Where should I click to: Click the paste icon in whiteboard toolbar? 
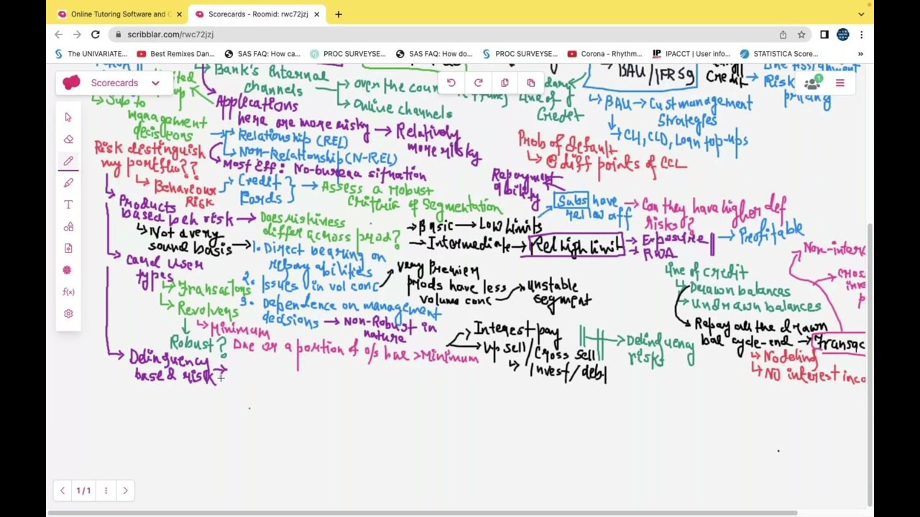[530, 83]
